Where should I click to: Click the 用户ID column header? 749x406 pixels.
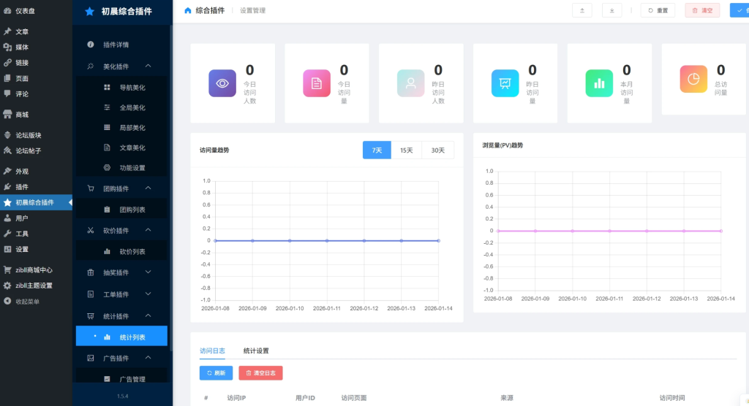coord(305,398)
